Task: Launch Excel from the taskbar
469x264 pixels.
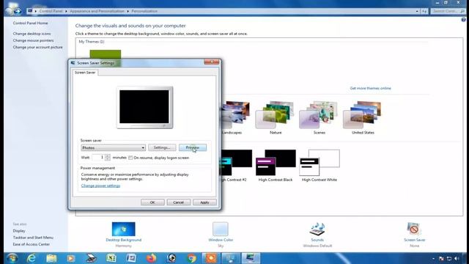Action: coord(111,258)
